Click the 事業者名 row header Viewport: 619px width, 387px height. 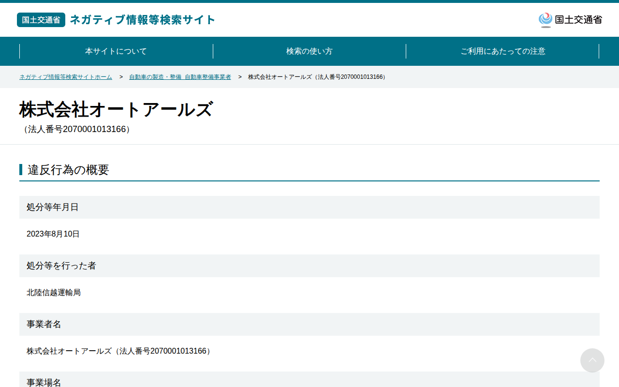point(309,324)
